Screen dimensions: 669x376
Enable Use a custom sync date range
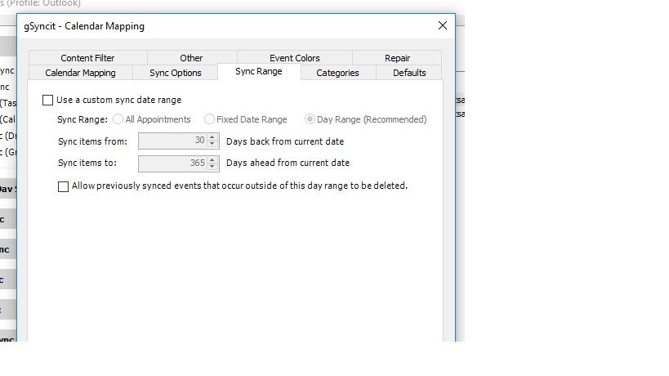coord(47,100)
